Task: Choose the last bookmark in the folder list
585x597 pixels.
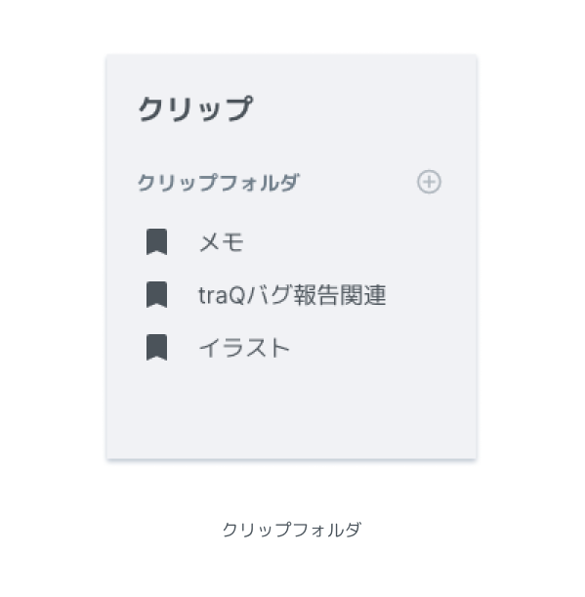Action: click(x=156, y=347)
